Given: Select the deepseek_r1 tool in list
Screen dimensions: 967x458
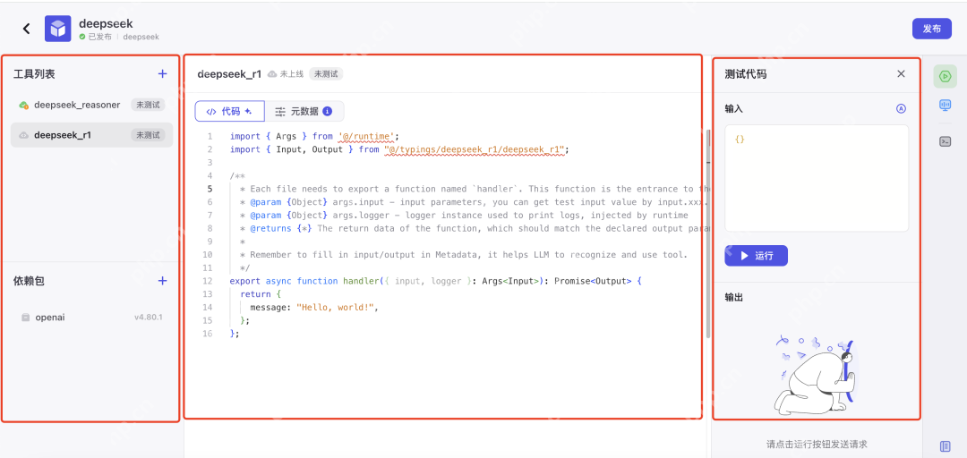Looking at the screenshot, I should click(92, 135).
